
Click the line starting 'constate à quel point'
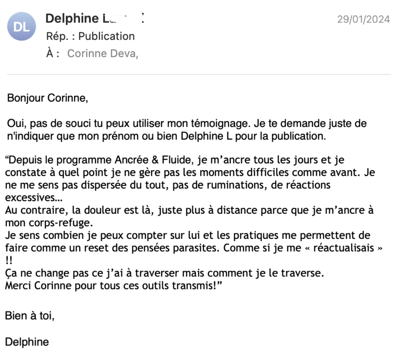(x=190, y=173)
